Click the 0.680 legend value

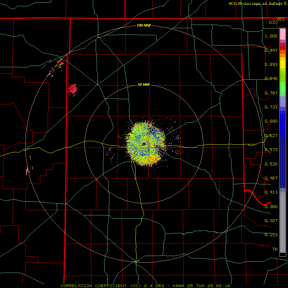click(x=271, y=121)
